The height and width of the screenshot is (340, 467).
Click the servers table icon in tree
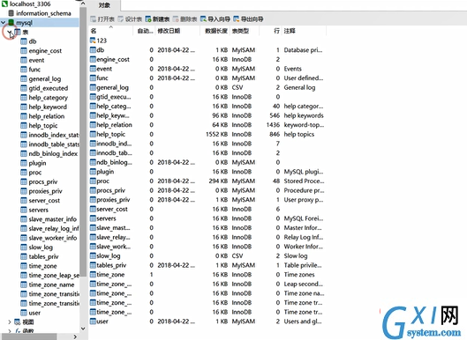(24, 210)
